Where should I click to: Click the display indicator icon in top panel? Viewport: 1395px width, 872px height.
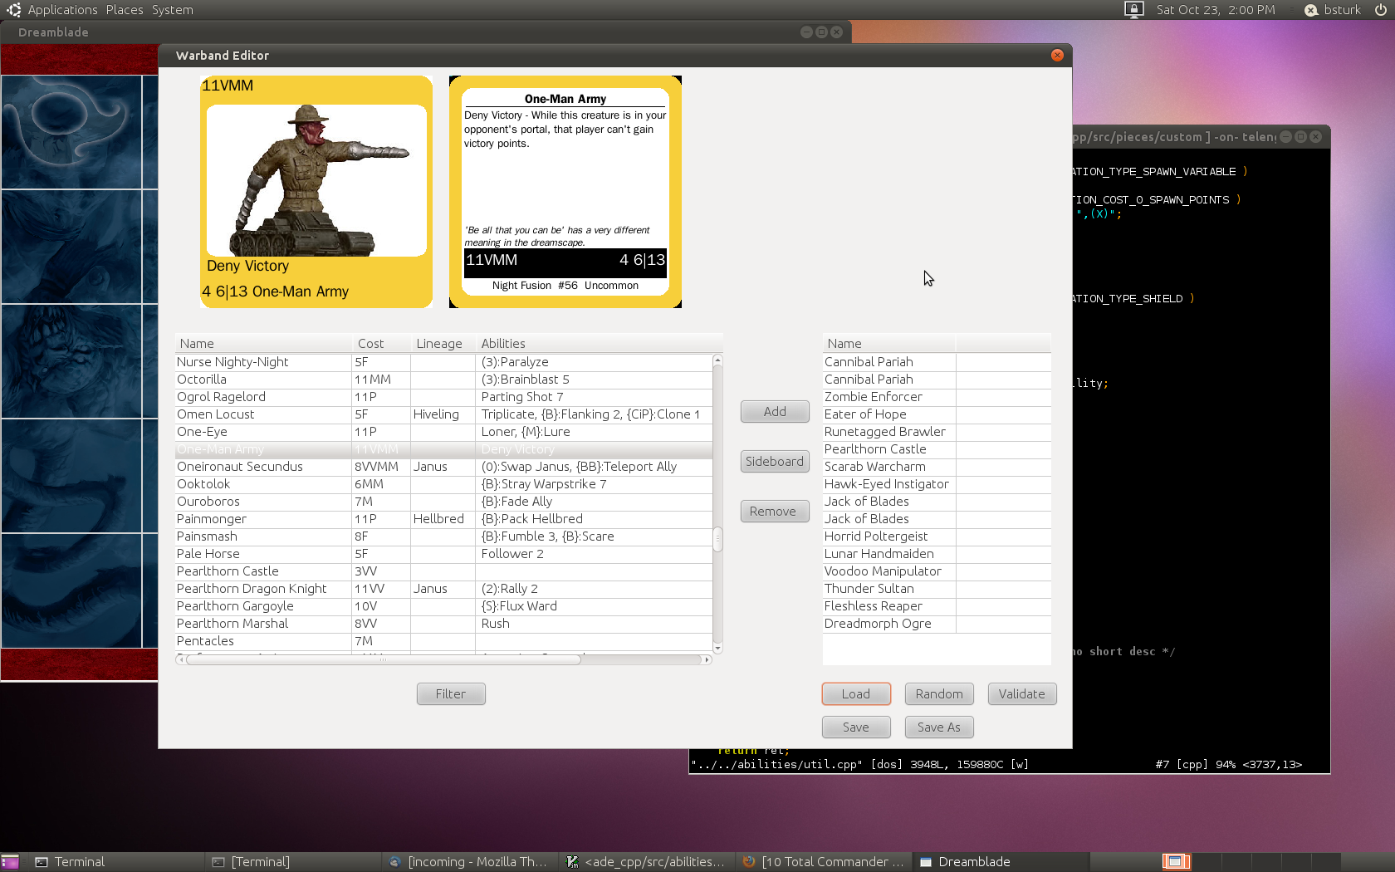click(x=1133, y=10)
